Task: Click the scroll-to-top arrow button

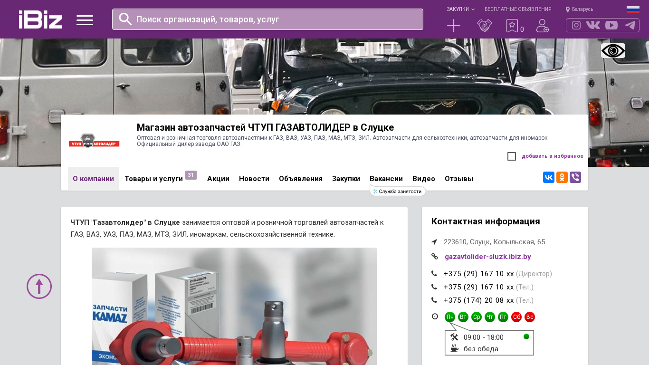Action: coord(39,286)
